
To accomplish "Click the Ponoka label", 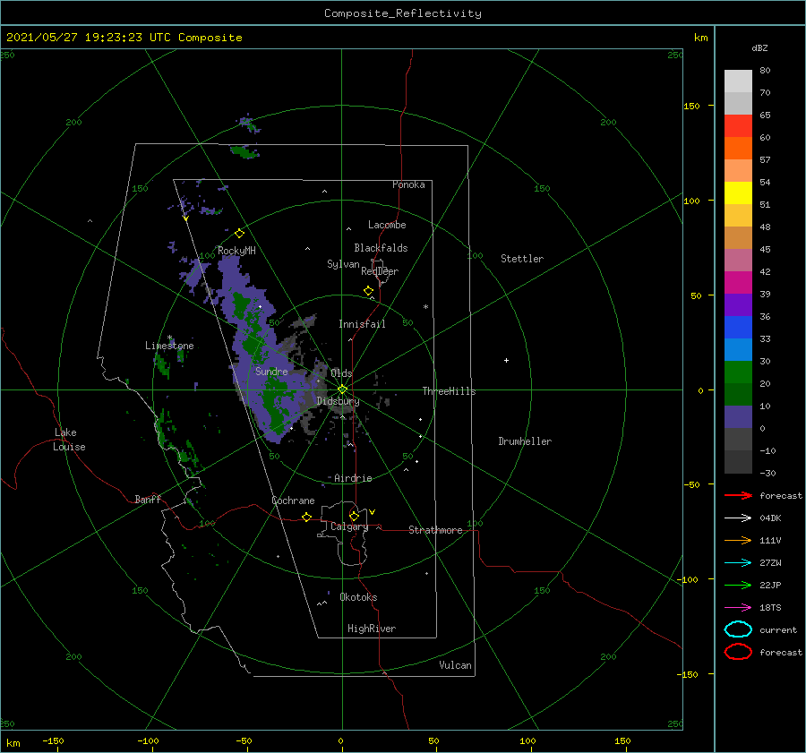I will 408,184.
